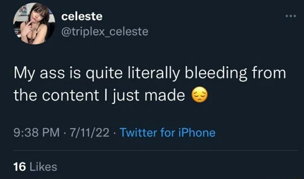Screen dimensions: 304x179
Task: View the 16 Likes list
Action: 35,167
